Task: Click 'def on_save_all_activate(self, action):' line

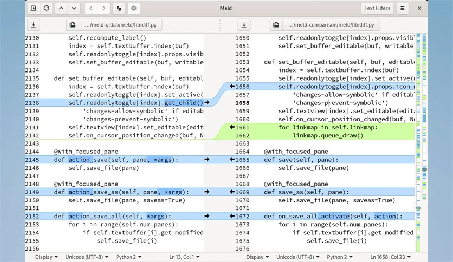Action: (x=333, y=216)
